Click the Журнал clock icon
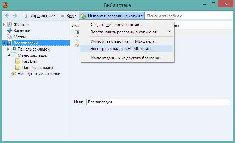This screenshot has height=143, width=235. point(10,24)
